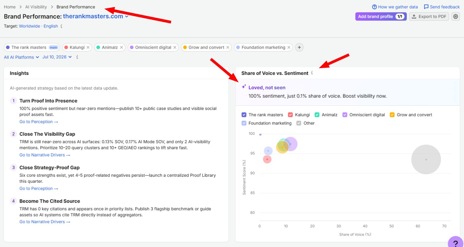Remove the Foundation marketing tag
Screen dimensions: 464x247
[289, 47]
